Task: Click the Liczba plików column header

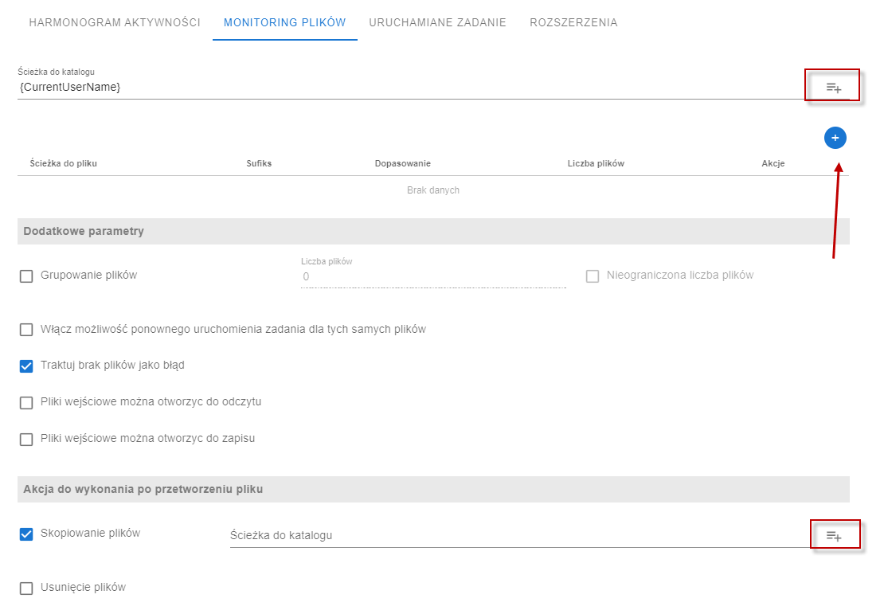Action: tap(596, 163)
